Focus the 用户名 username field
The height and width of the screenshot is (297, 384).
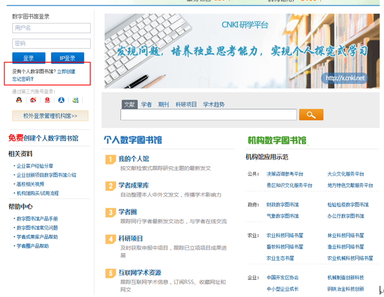(x=51, y=28)
